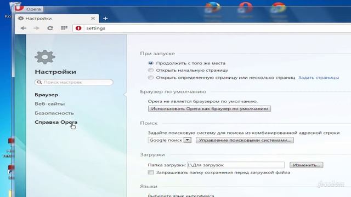Close the Настройки tab

(x=93, y=18)
